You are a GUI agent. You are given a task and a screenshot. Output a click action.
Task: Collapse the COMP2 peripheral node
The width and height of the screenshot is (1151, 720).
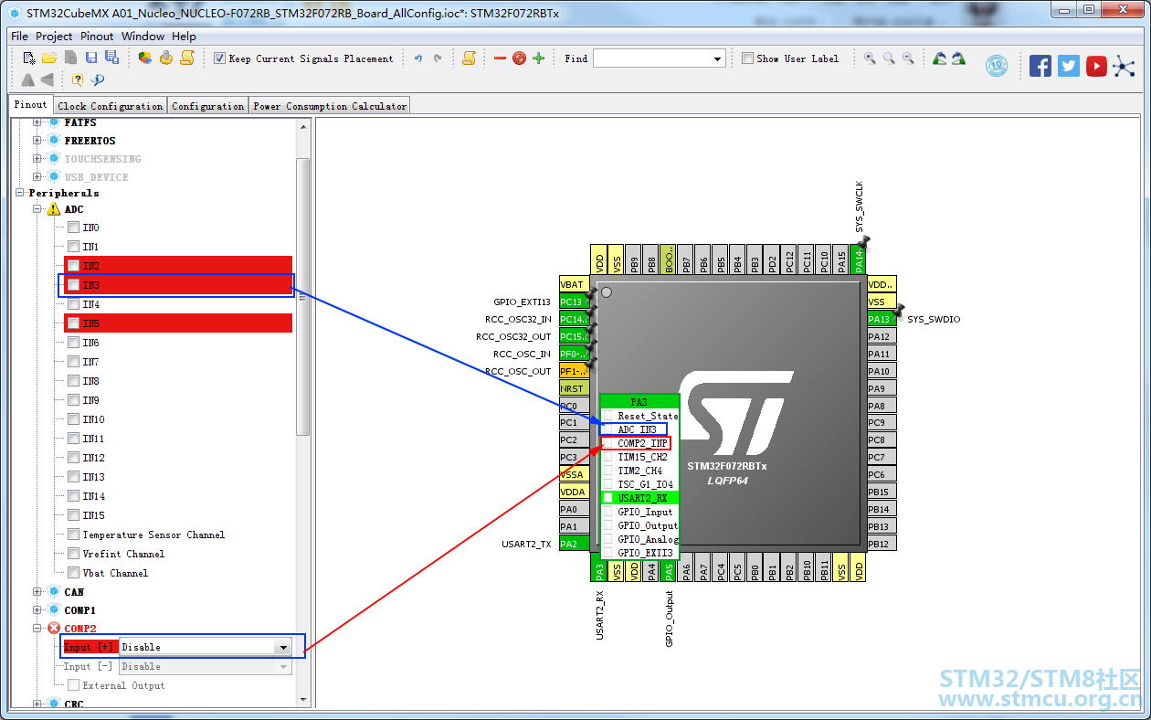pos(37,629)
